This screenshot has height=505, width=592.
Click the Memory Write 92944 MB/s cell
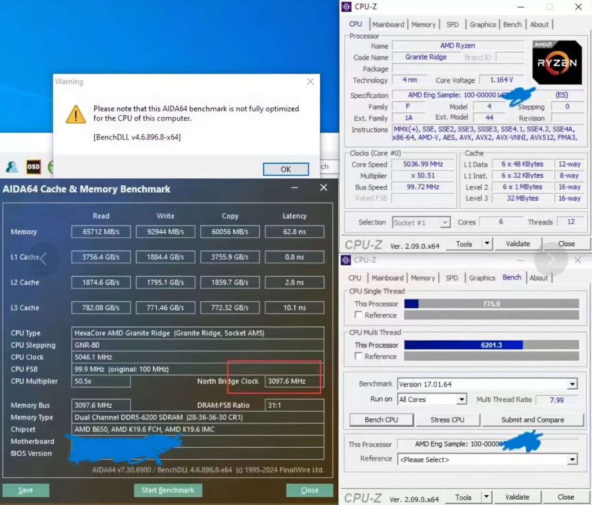[165, 231]
